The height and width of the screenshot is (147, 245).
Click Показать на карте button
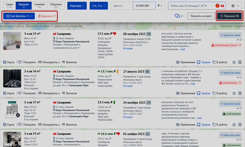[201, 16]
